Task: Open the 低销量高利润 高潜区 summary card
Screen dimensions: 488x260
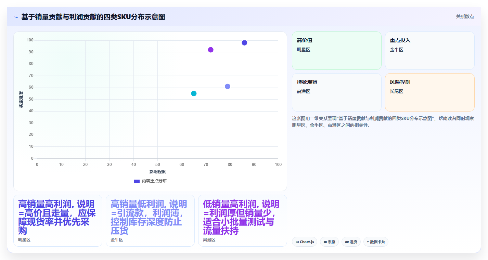Action: tap(243, 221)
